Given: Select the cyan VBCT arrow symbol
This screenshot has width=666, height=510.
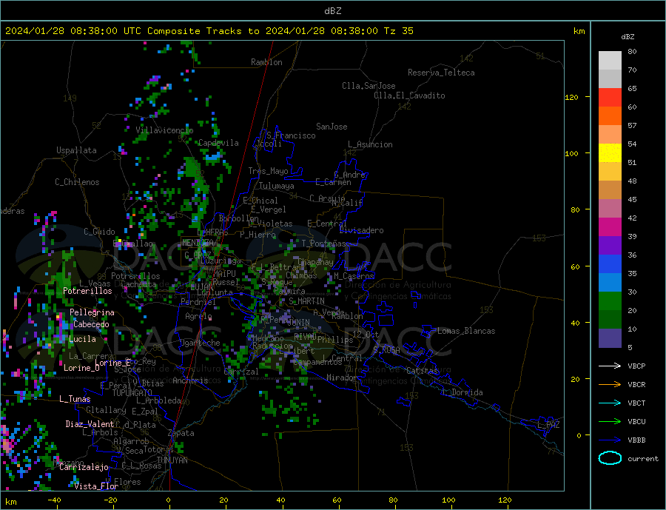Looking at the screenshot, I should click(x=610, y=403).
